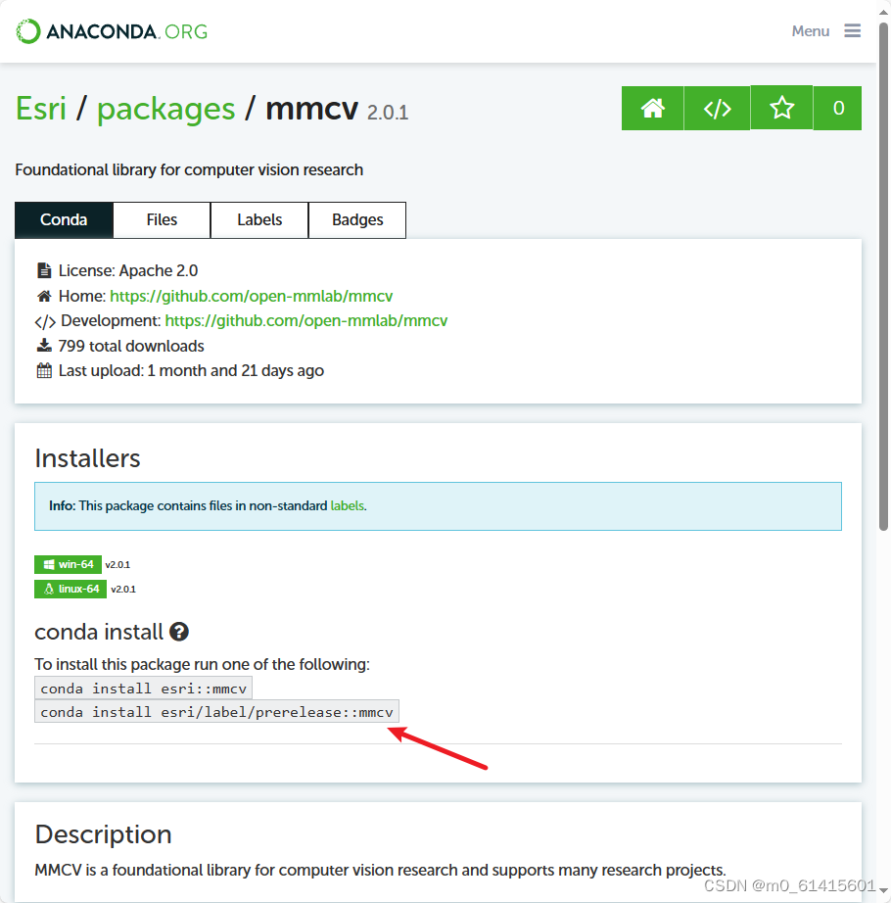Click the page vertical scrollbar thumb
The height and width of the screenshot is (903, 891).
[883, 276]
